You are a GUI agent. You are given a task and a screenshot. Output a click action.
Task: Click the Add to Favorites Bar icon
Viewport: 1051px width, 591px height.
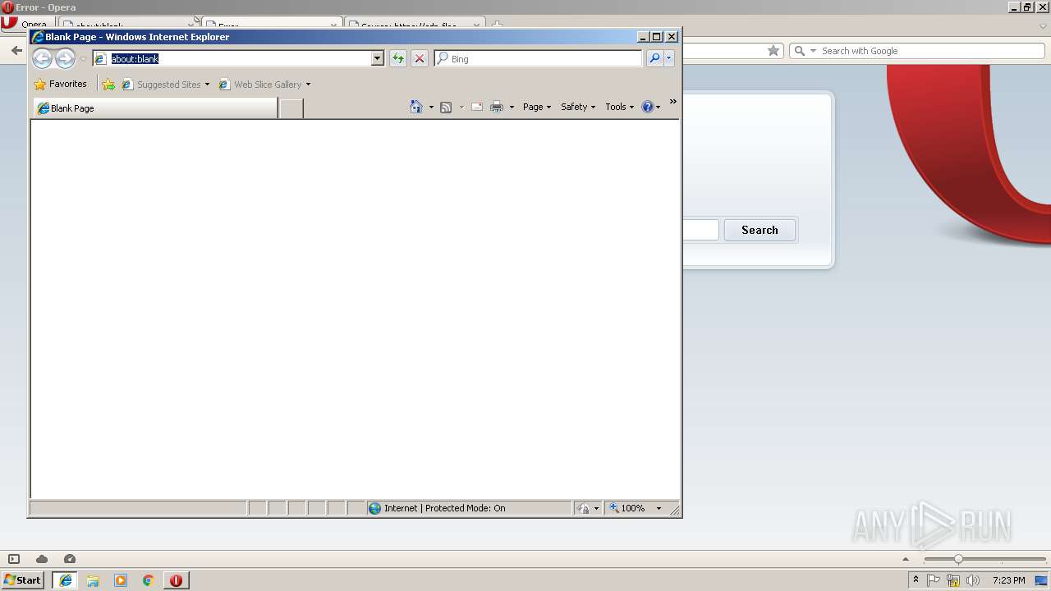coord(108,84)
